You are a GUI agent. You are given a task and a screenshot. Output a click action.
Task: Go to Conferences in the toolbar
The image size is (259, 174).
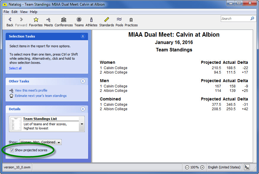(x=63, y=20)
